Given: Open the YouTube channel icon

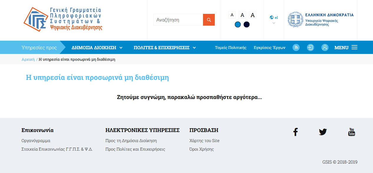Looking at the screenshot, I should tap(351, 132).
